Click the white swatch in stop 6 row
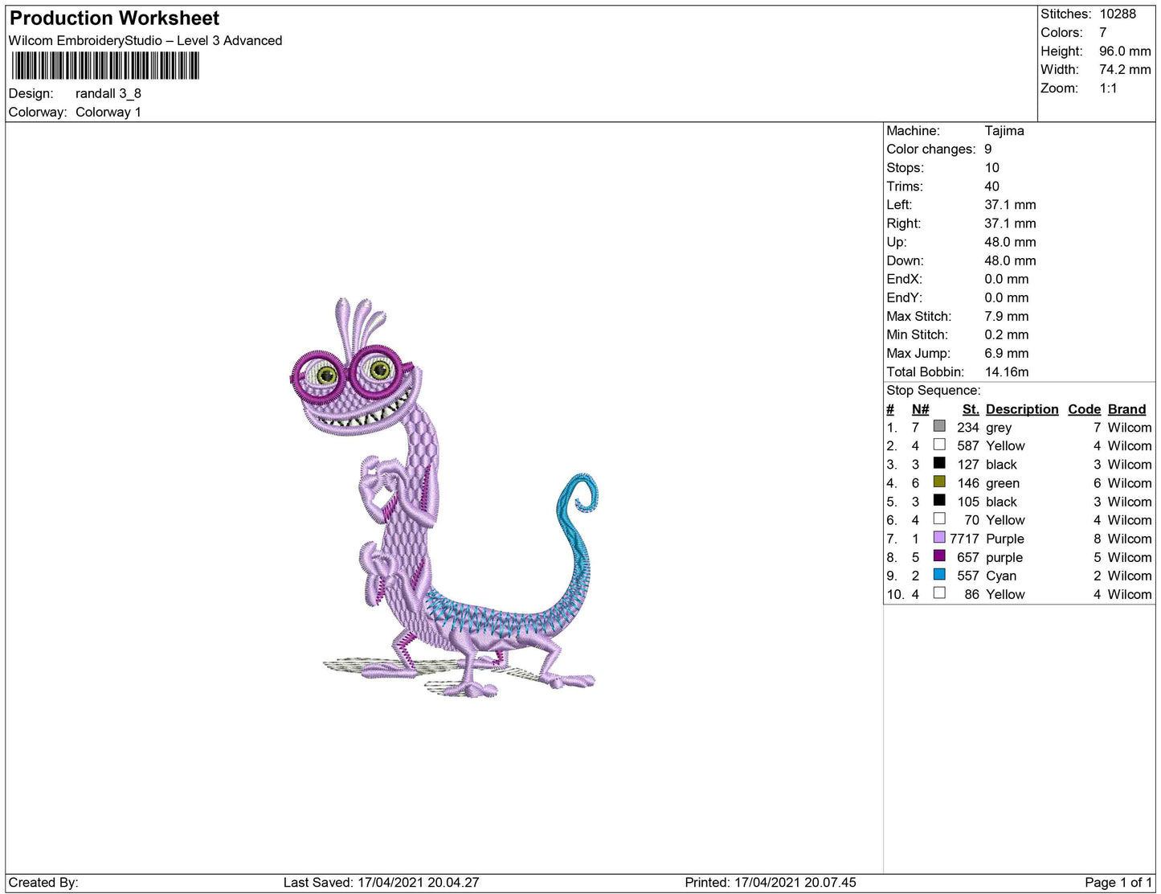1161x894 pixels. point(939,519)
